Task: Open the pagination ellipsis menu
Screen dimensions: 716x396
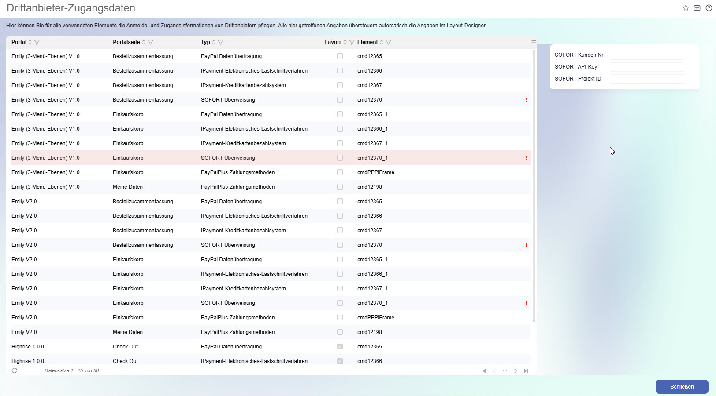Action: 505,371
